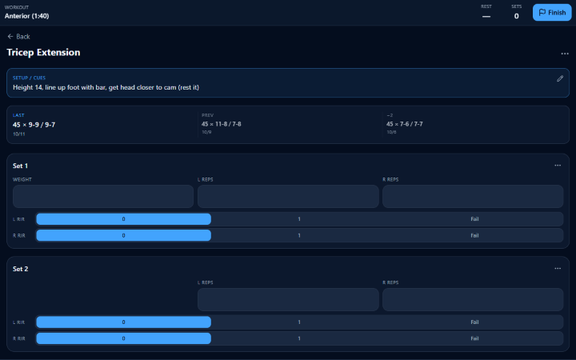576x360 pixels.
Task: Open the Set 2 options menu
Action: [x=558, y=269]
